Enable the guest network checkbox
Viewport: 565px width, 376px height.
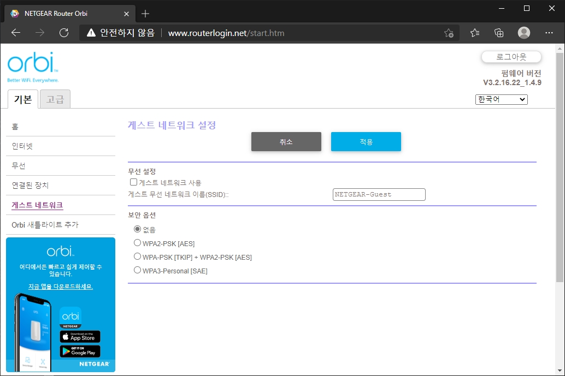(x=133, y=182)
